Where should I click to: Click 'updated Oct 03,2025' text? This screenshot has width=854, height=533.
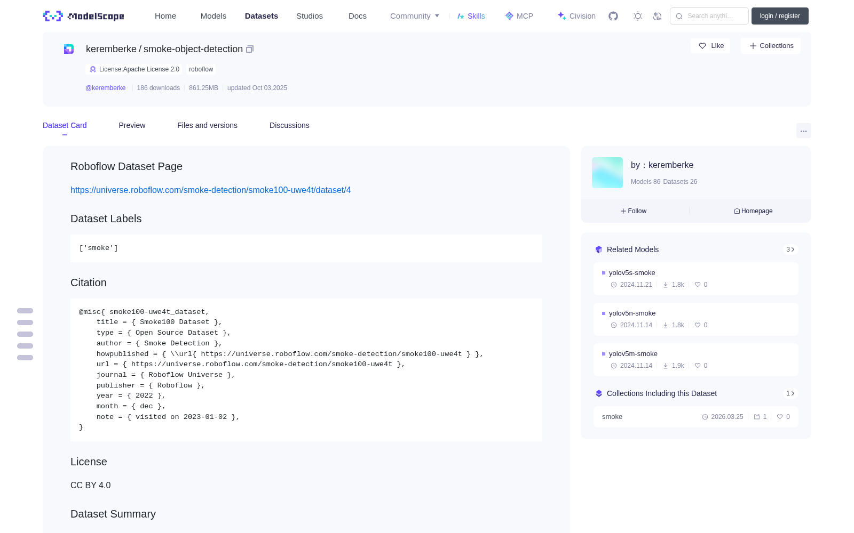pos(257,88)
